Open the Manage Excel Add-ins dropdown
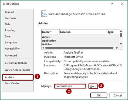This screenshot has width=128, height=100. point(70,86)
